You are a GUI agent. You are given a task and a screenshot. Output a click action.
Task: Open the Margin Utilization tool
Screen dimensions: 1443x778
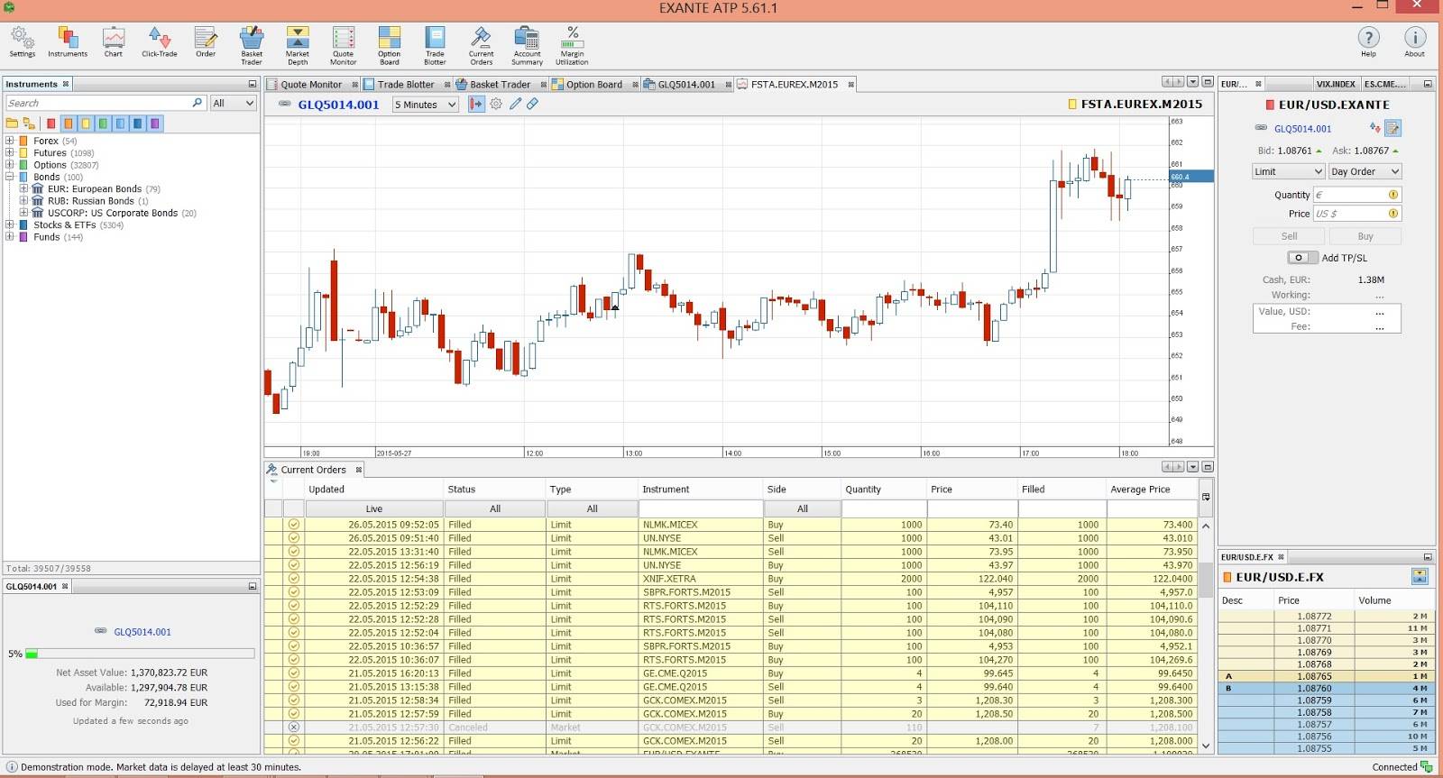click(x=573, y=45)
